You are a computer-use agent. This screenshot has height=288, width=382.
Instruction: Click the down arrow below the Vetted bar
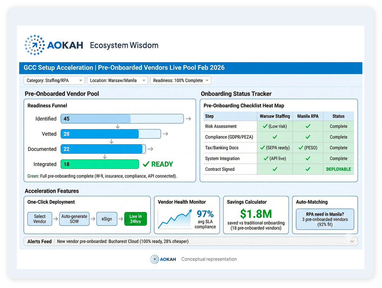pyautogui.click(x=111, y=141)
